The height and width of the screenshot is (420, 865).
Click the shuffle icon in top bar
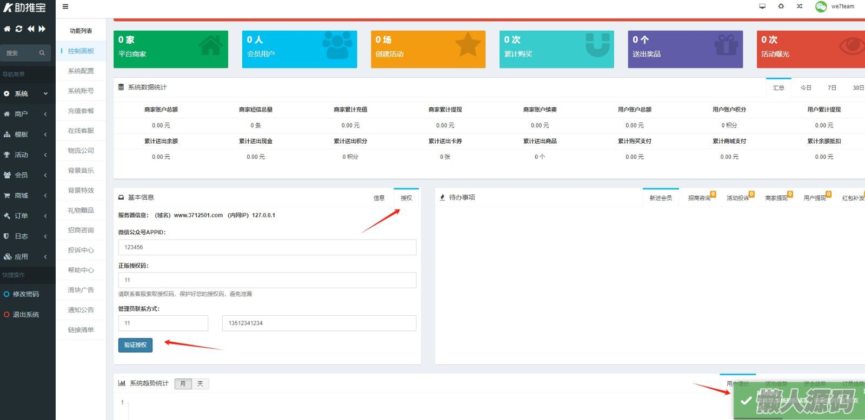799,6
